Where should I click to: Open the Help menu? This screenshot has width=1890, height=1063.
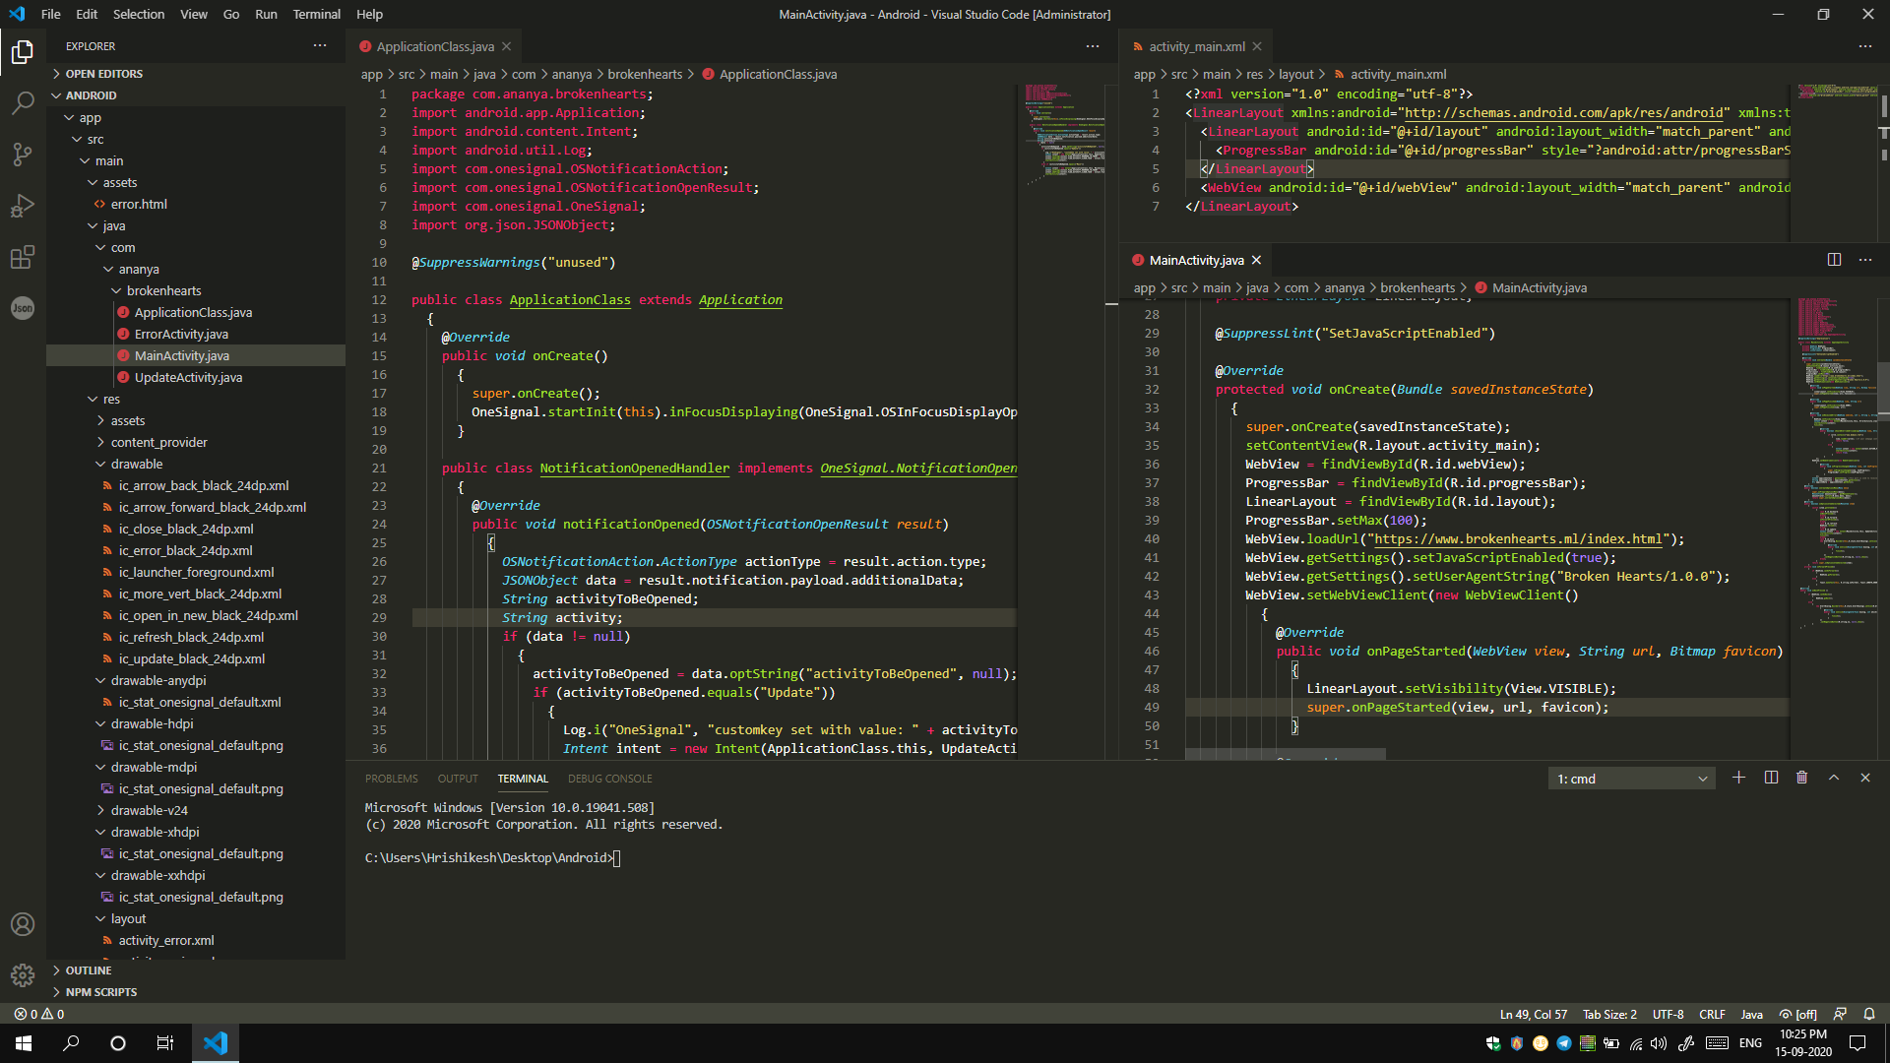[369, 14]
